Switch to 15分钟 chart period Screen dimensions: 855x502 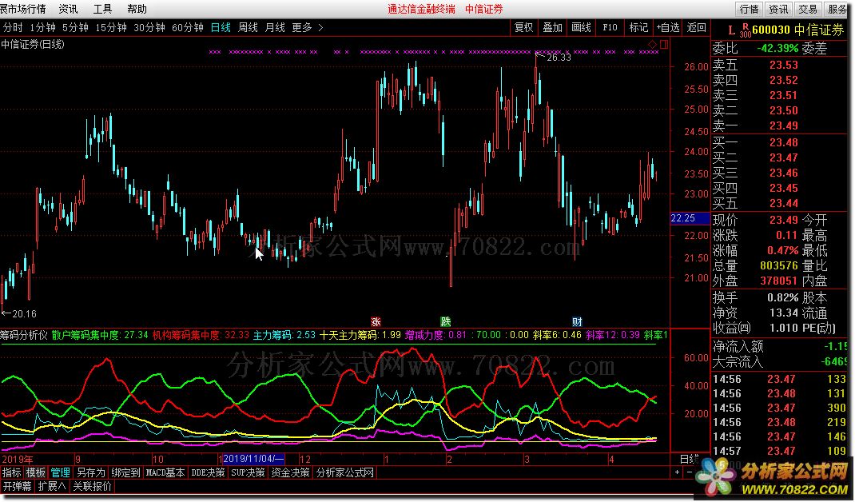point(111,27)
